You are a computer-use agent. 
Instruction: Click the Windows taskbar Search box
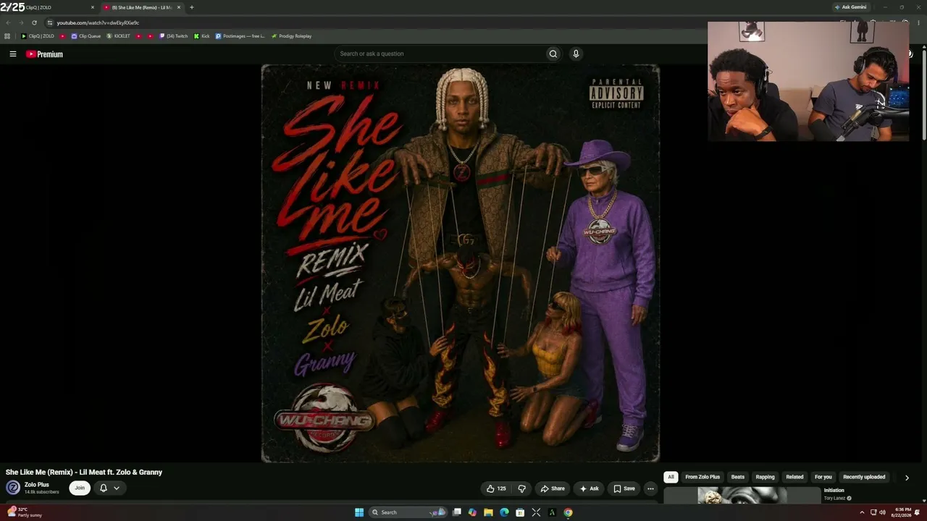coord(408,512)
